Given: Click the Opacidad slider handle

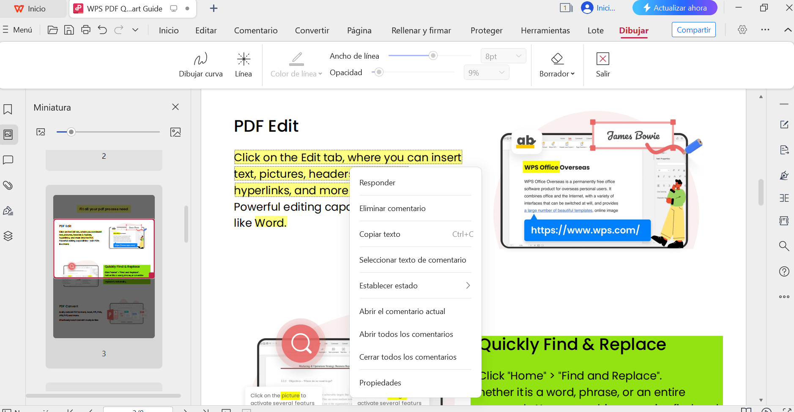Looking at the screenshot, I should pos(379,72).
